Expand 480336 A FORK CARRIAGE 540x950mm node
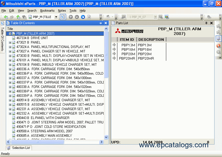The width and height of the screenshot is (222, 157). tap(10, 69)
